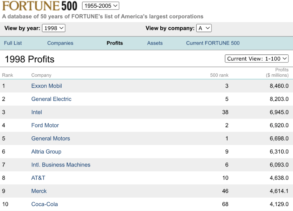The image size is (293, 211).
Task: Click the General Electric link
Action: (x=51, y=99)
